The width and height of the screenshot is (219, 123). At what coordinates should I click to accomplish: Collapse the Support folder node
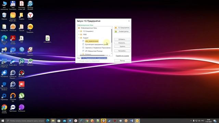[79, 38]
